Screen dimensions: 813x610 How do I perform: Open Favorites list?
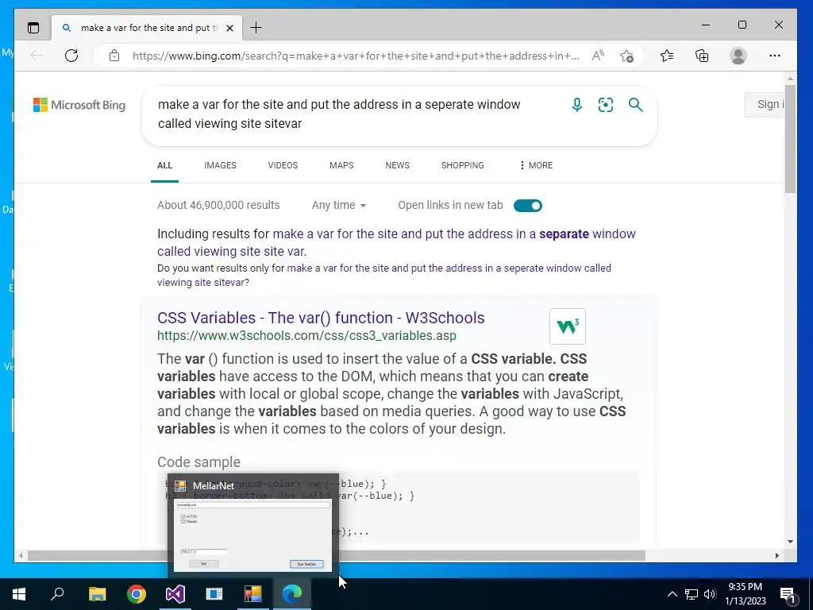point(667,56)
